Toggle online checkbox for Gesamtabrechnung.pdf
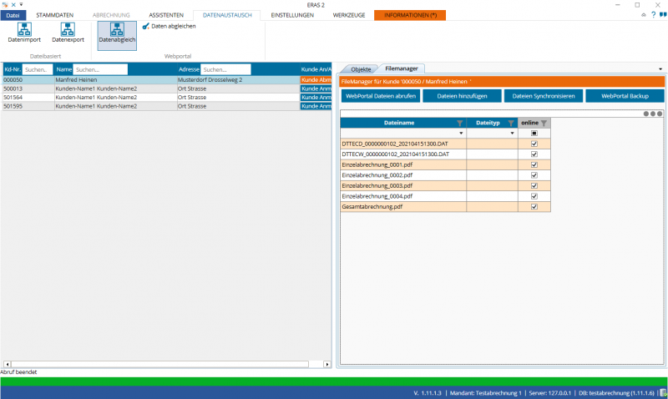Screen dimensions: 668x399 click(534, 206)
